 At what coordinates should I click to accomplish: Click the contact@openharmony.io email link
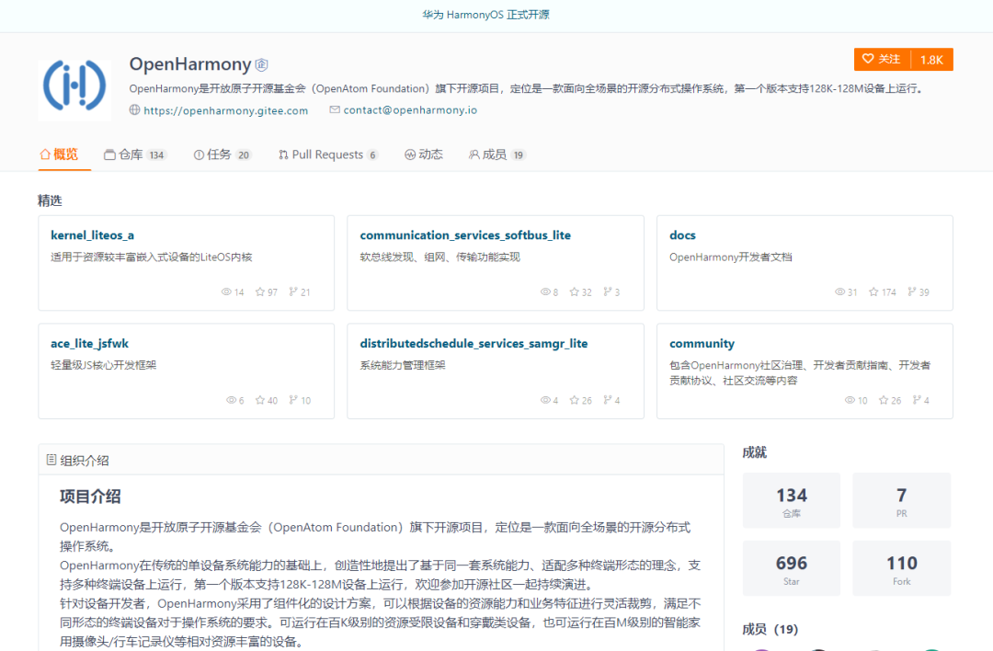pyautogui.click(x=410, y=109)
